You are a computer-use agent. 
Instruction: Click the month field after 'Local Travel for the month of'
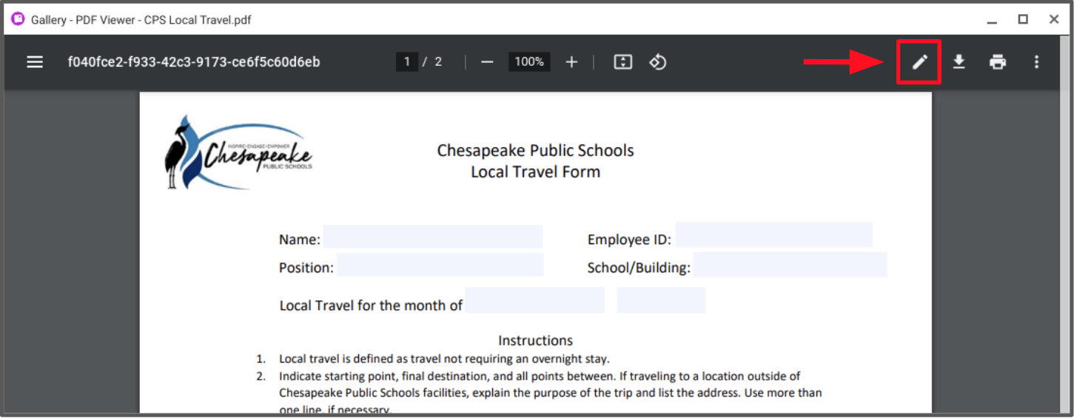(535, 300)
